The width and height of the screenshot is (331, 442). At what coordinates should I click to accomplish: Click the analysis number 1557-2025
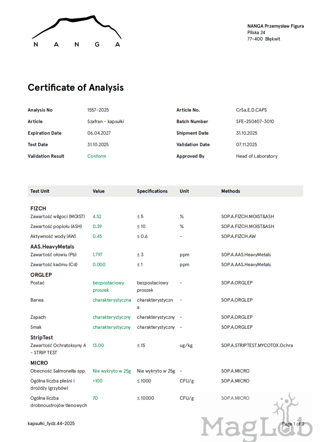tap(98, 110)
